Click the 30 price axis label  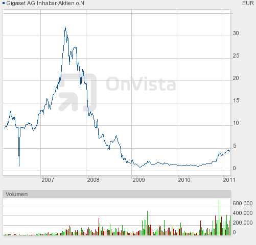pos(236,34)
